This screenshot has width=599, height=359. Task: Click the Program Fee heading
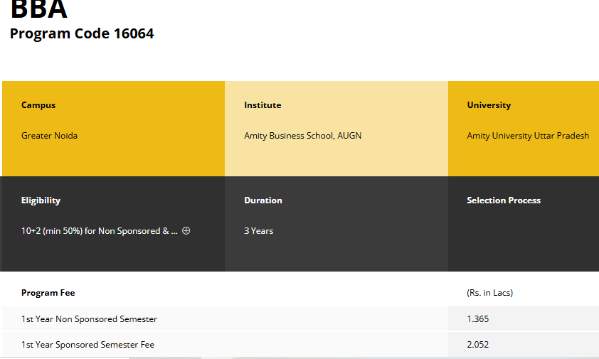tap(48, 293)
